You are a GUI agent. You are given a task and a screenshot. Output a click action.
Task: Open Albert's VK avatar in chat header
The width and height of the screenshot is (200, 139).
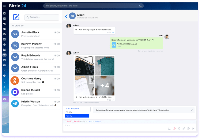pyautogui.click(x=72, y=16)
